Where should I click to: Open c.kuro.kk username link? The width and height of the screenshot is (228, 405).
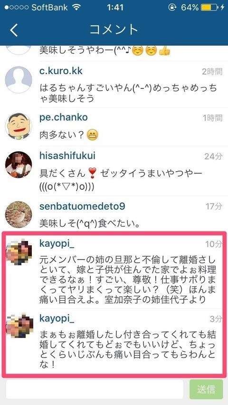(61, 71)
